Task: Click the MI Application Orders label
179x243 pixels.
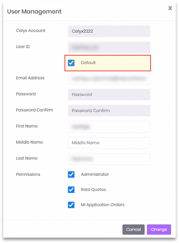Action: click(103, 205)
